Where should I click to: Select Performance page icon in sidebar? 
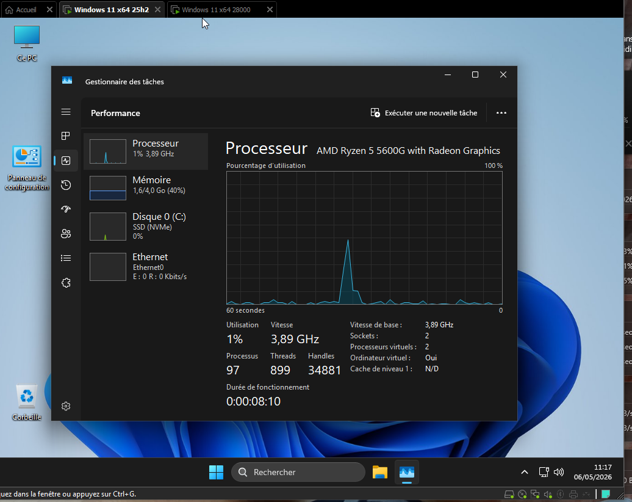click(66, 161)
